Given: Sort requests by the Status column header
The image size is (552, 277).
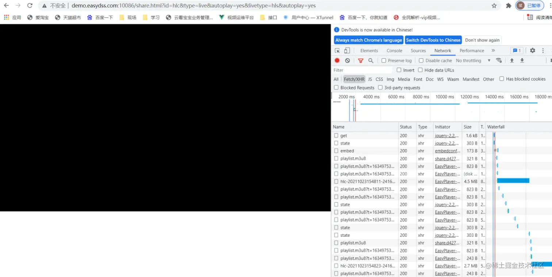Looking at the screenshot, I should point(407,127).
